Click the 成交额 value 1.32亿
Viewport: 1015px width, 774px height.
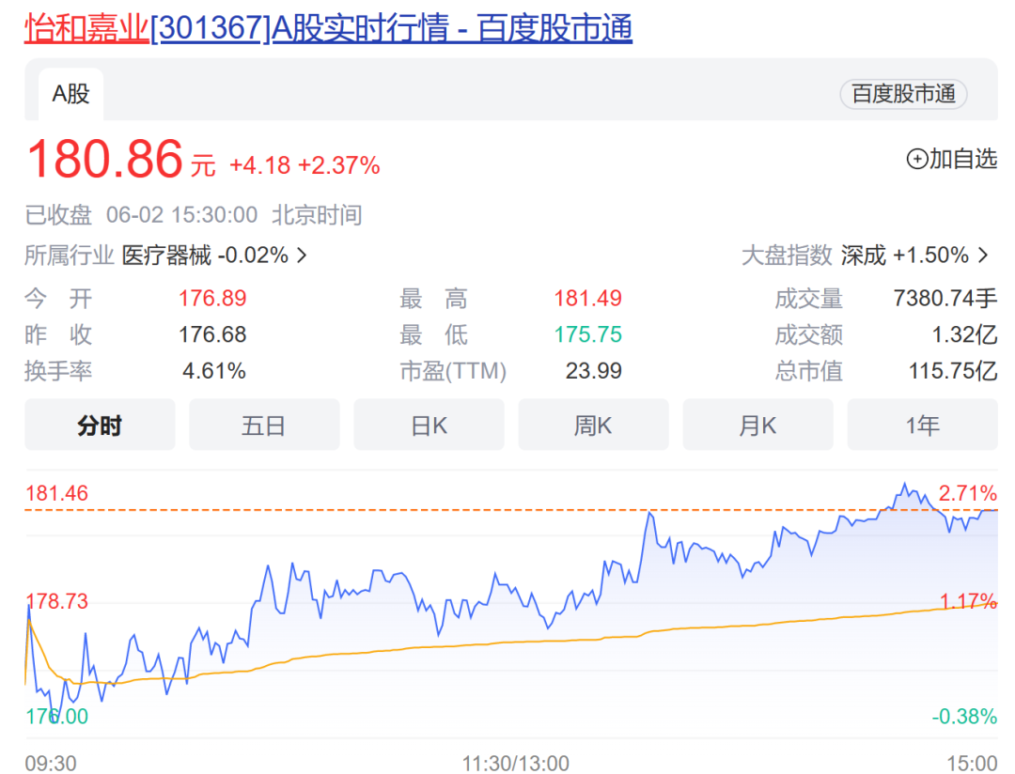coord(964,334)
